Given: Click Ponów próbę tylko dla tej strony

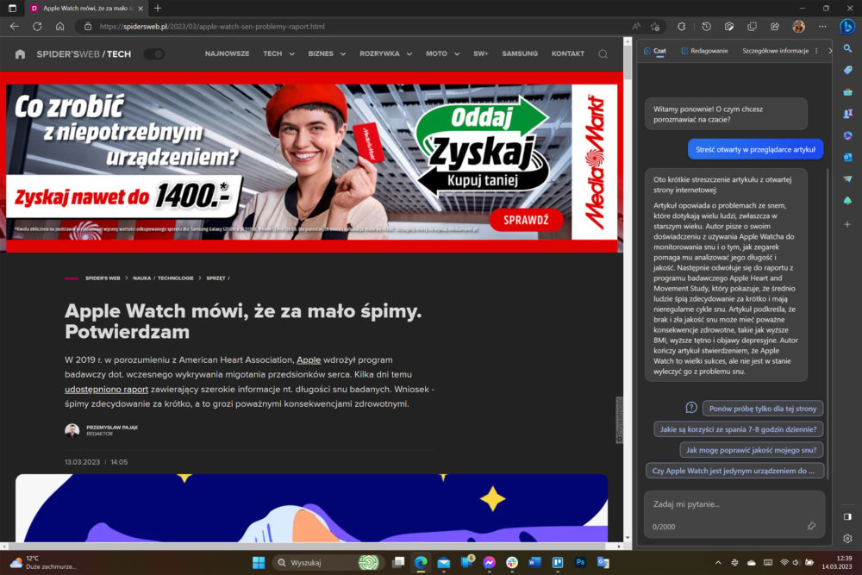Looking at the screenshot, I should click(763, 409).
